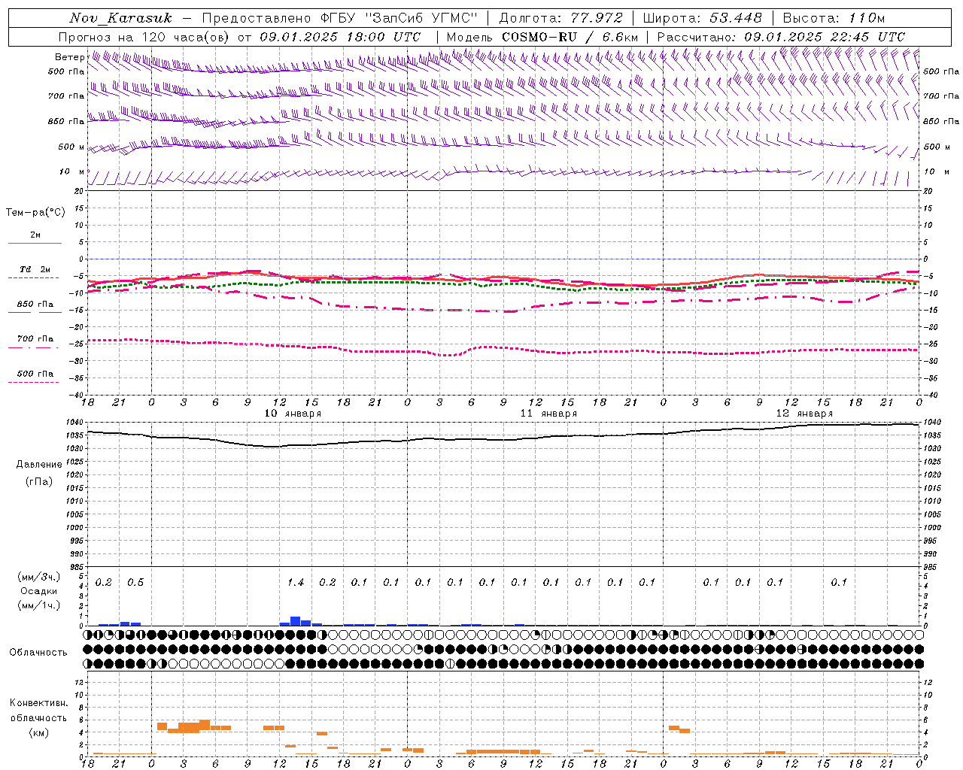Click 'Рассчитано: 09.01.2025 22:45 UTC' text

(781, 37)
